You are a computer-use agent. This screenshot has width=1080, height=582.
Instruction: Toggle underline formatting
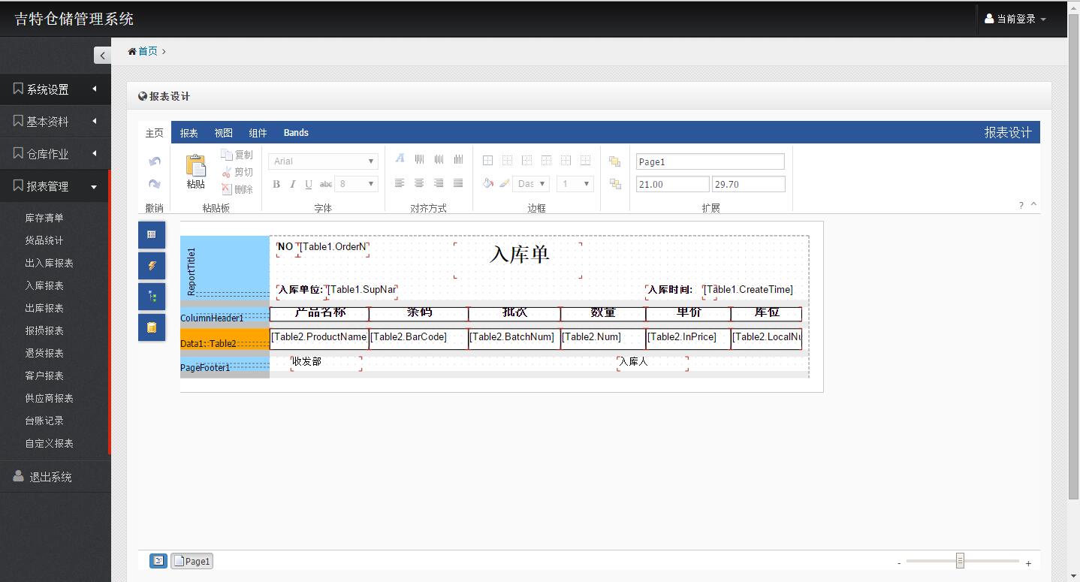308,184
